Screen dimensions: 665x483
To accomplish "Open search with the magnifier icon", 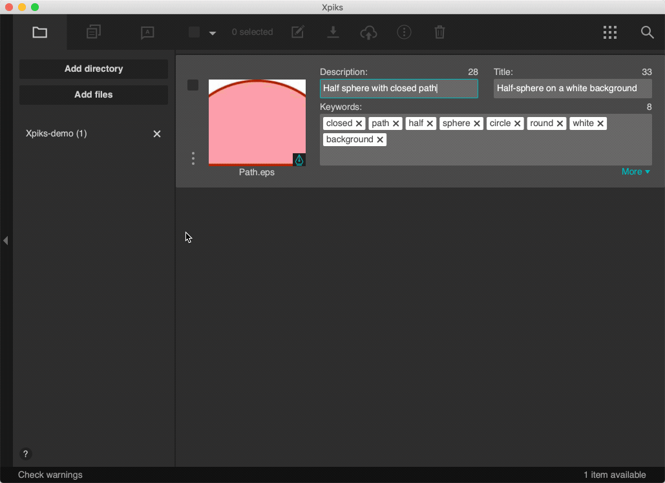I will 647,32.
